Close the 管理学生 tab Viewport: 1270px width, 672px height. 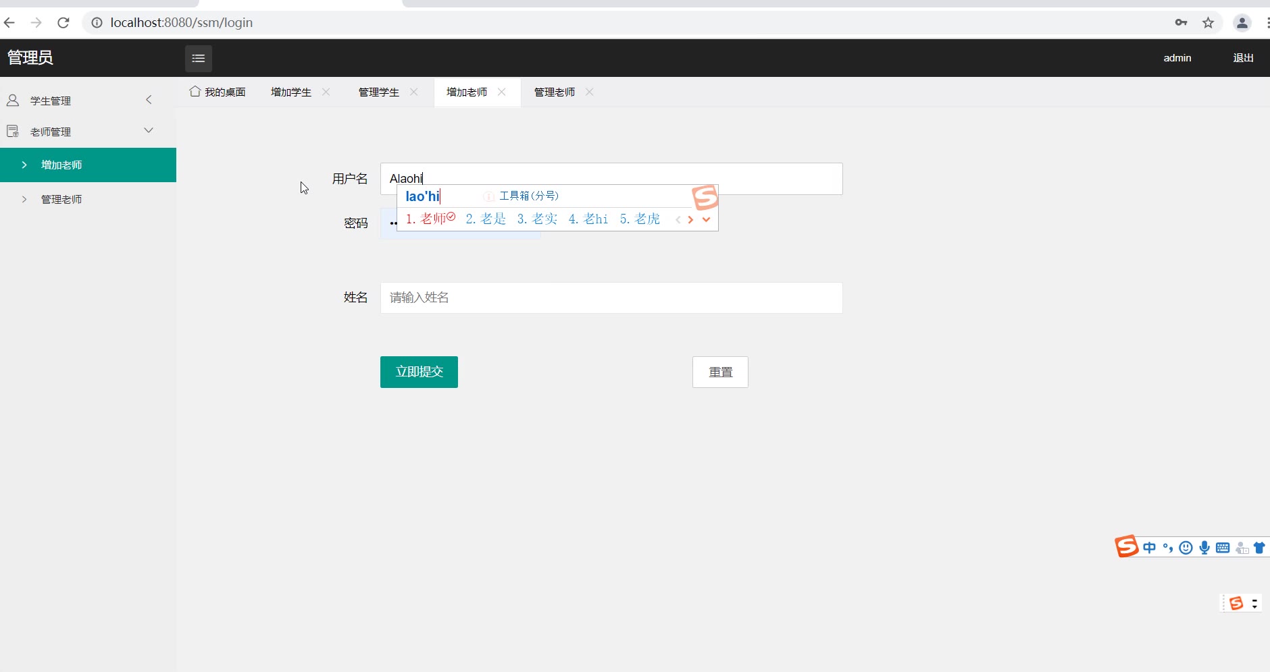click(x=414, y=92)
